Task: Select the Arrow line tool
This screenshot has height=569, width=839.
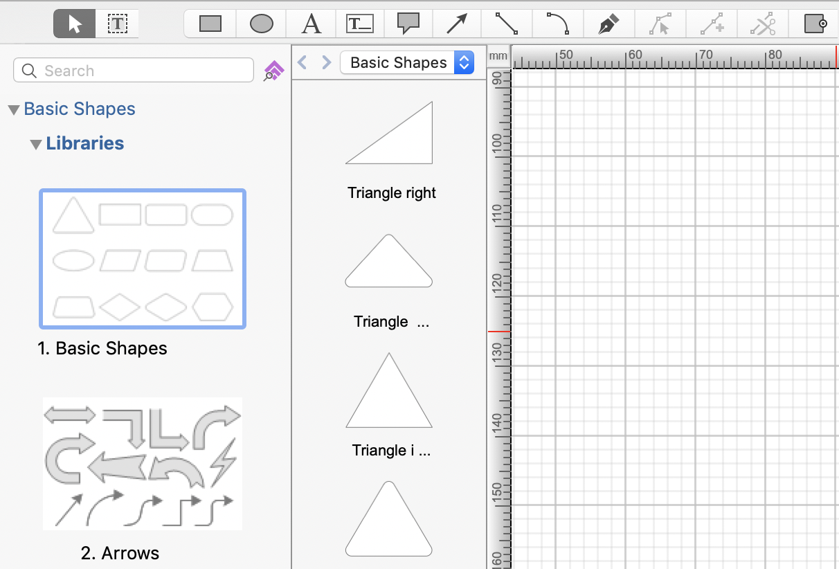Action: tap(457, 24)
